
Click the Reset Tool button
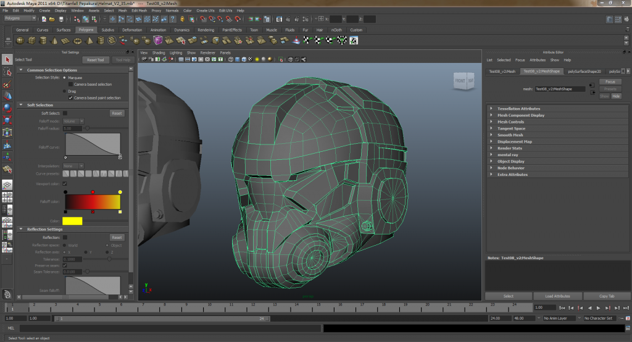point(96,60)
